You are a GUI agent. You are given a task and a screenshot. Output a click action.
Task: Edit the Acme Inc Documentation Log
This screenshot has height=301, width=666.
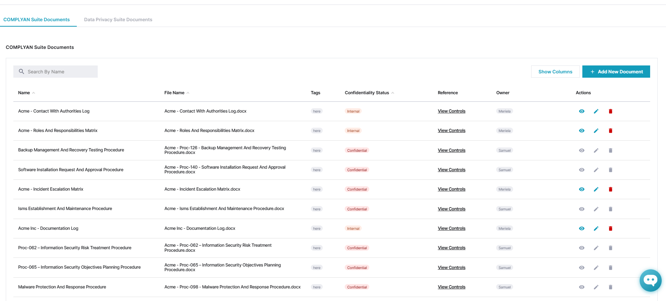pyautogui.click(x=596, y=228)
